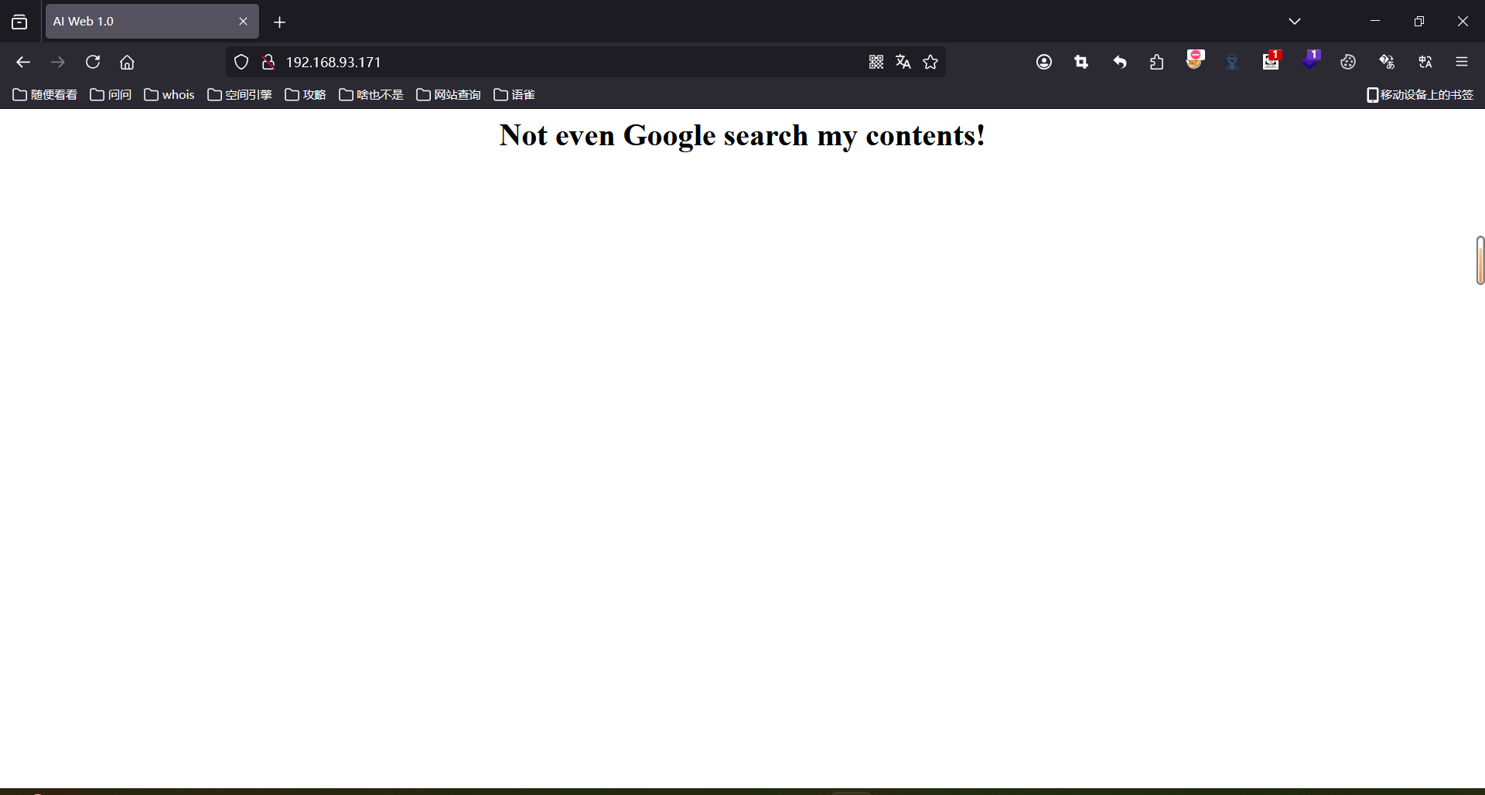The height and width of the screenshot is (795, 1485).
Task: Open the Firefox account icon
Action: pyautogui.click(x=1044, y=62)
